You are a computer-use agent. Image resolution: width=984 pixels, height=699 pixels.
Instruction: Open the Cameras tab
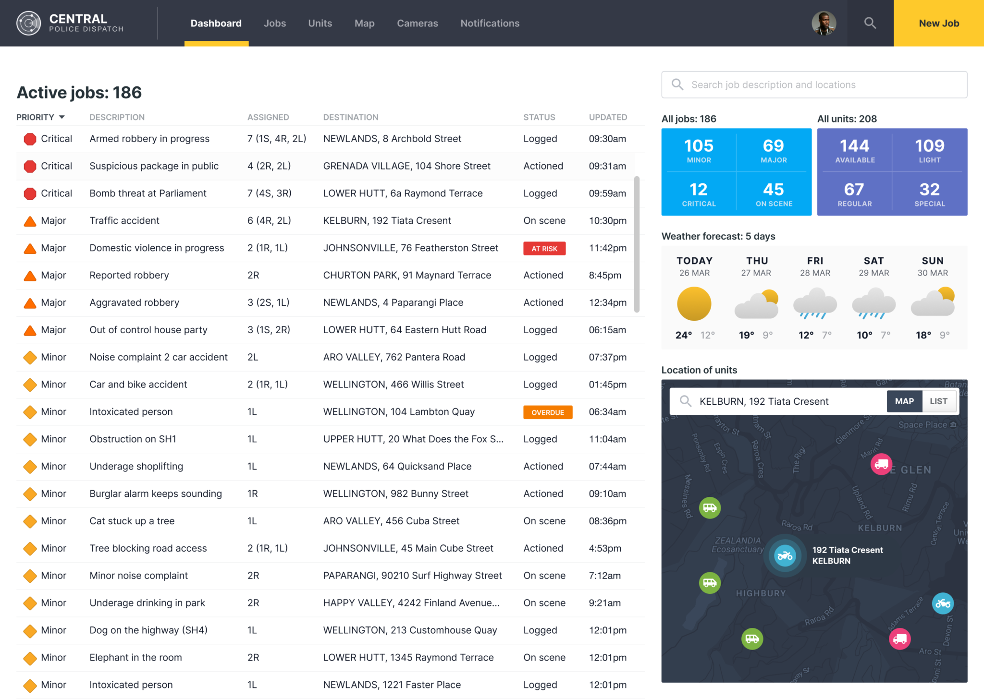(417, 23)
